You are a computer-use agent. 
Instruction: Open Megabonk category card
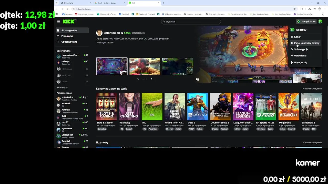pos(289,107)
